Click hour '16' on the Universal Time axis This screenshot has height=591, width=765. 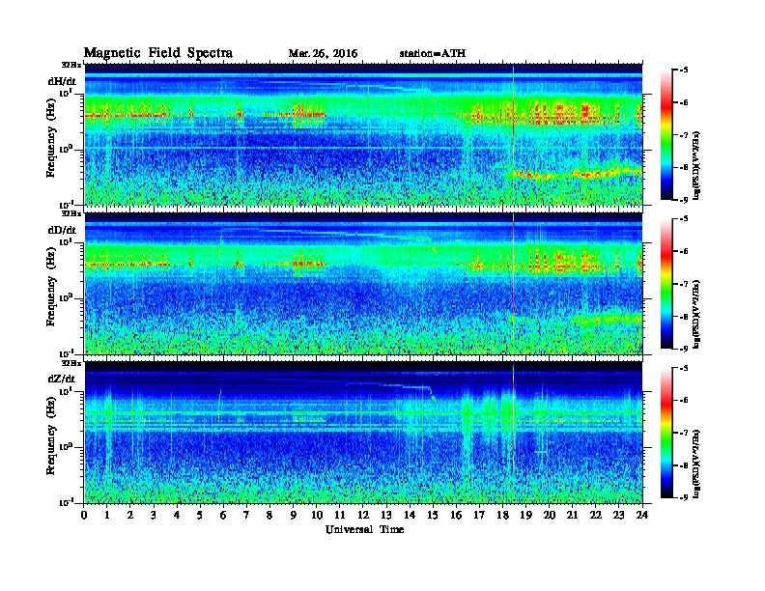[456, 516]
